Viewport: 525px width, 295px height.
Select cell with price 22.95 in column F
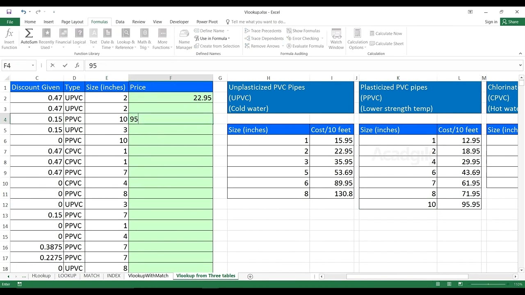pos(171,98)
